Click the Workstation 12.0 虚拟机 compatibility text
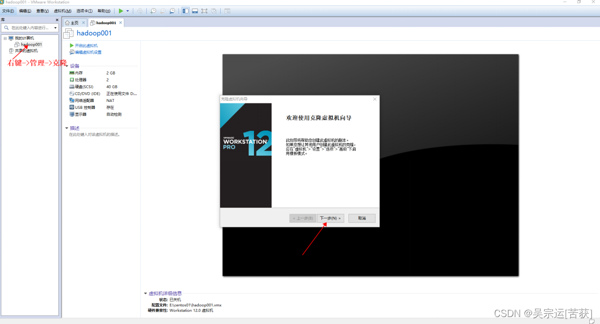Image resolution: width=600 pixels, height=324 pixels. pos(191,311)
